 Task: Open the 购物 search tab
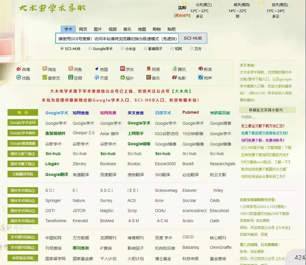(157, 29)
